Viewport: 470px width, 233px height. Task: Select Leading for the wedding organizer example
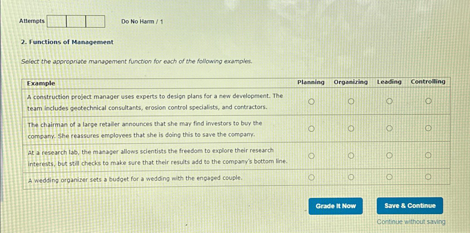click(390, 176)
